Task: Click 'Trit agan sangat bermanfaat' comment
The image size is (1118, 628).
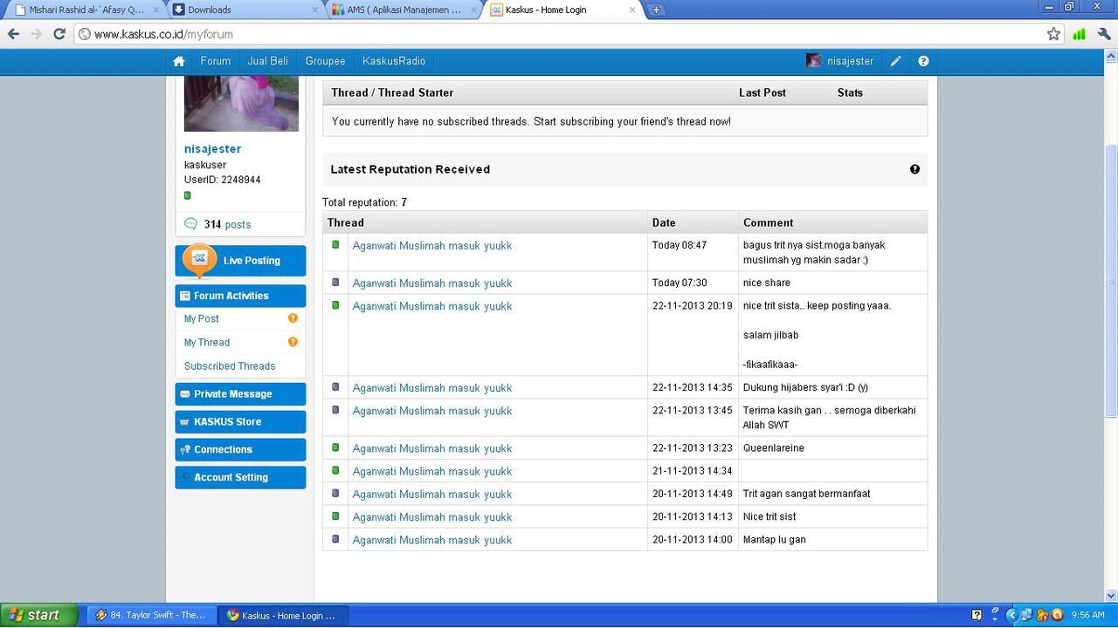Action: click(807, 494)
